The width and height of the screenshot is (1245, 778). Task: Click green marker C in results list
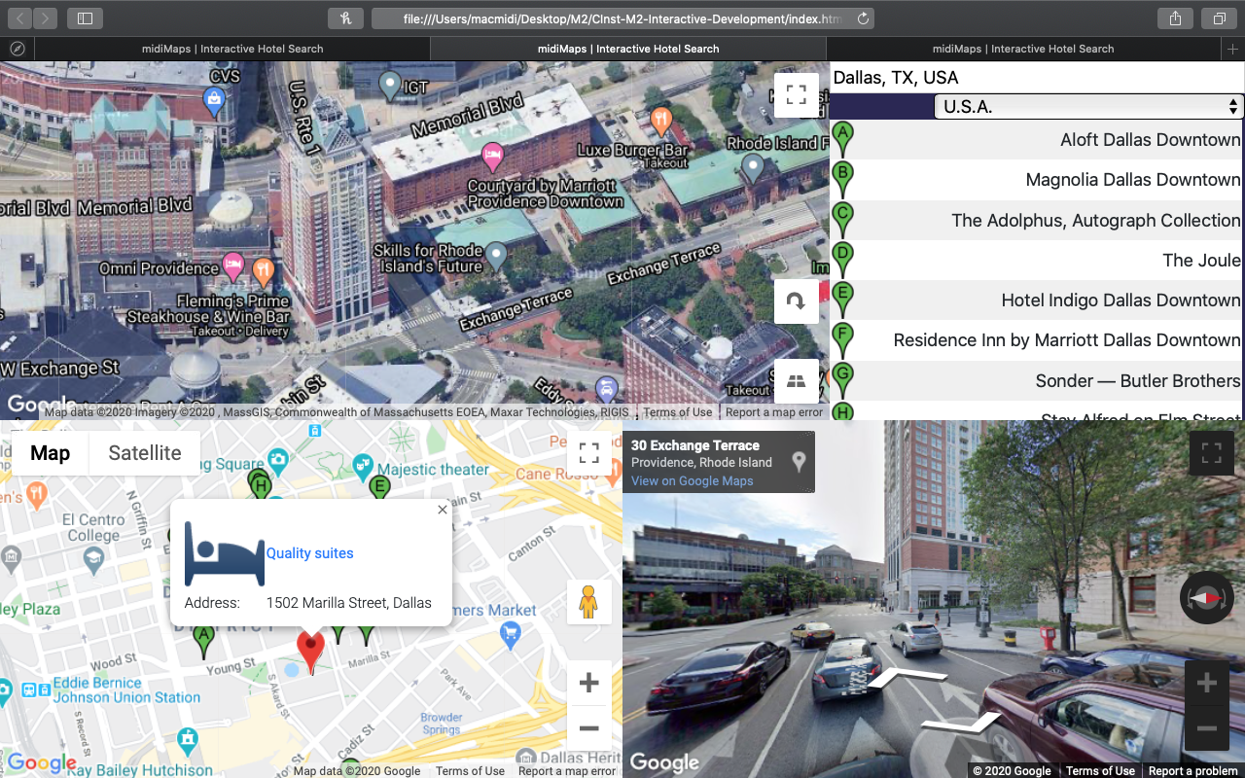(843, 218)
